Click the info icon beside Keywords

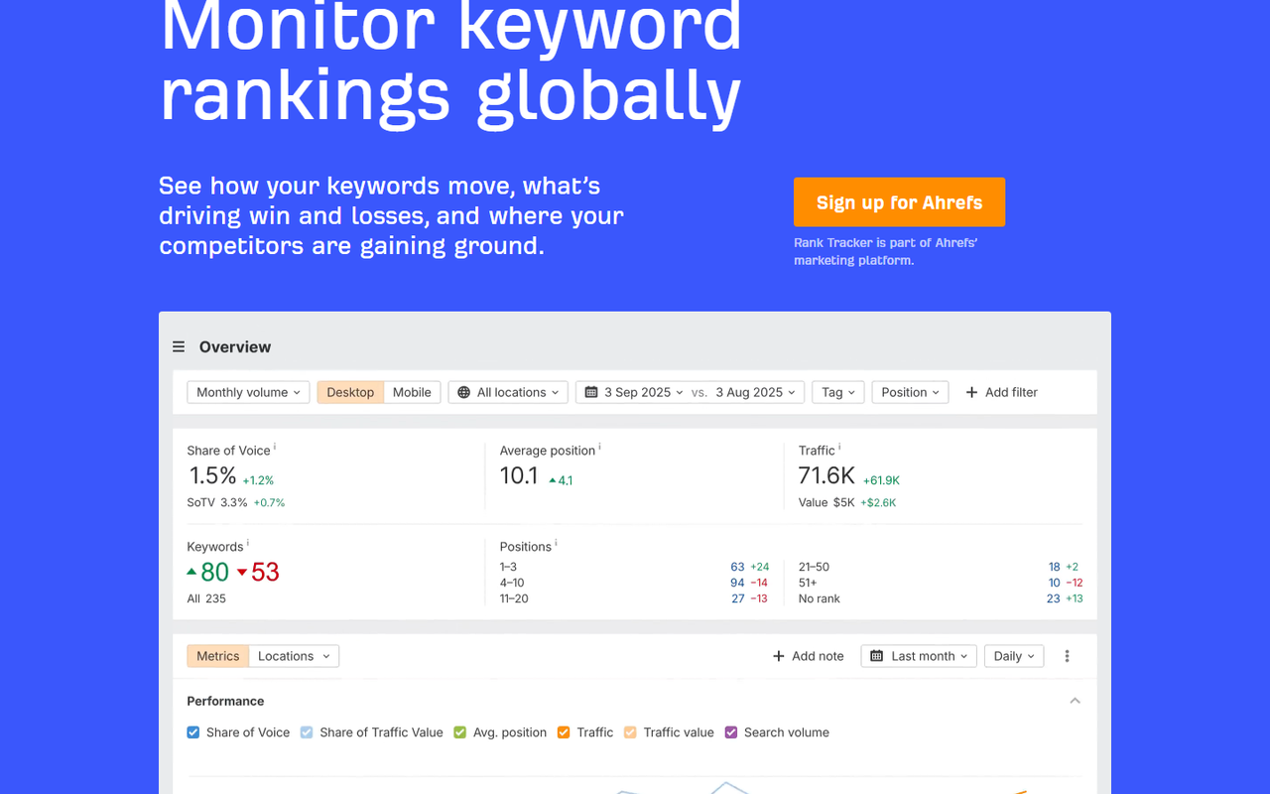248,543
